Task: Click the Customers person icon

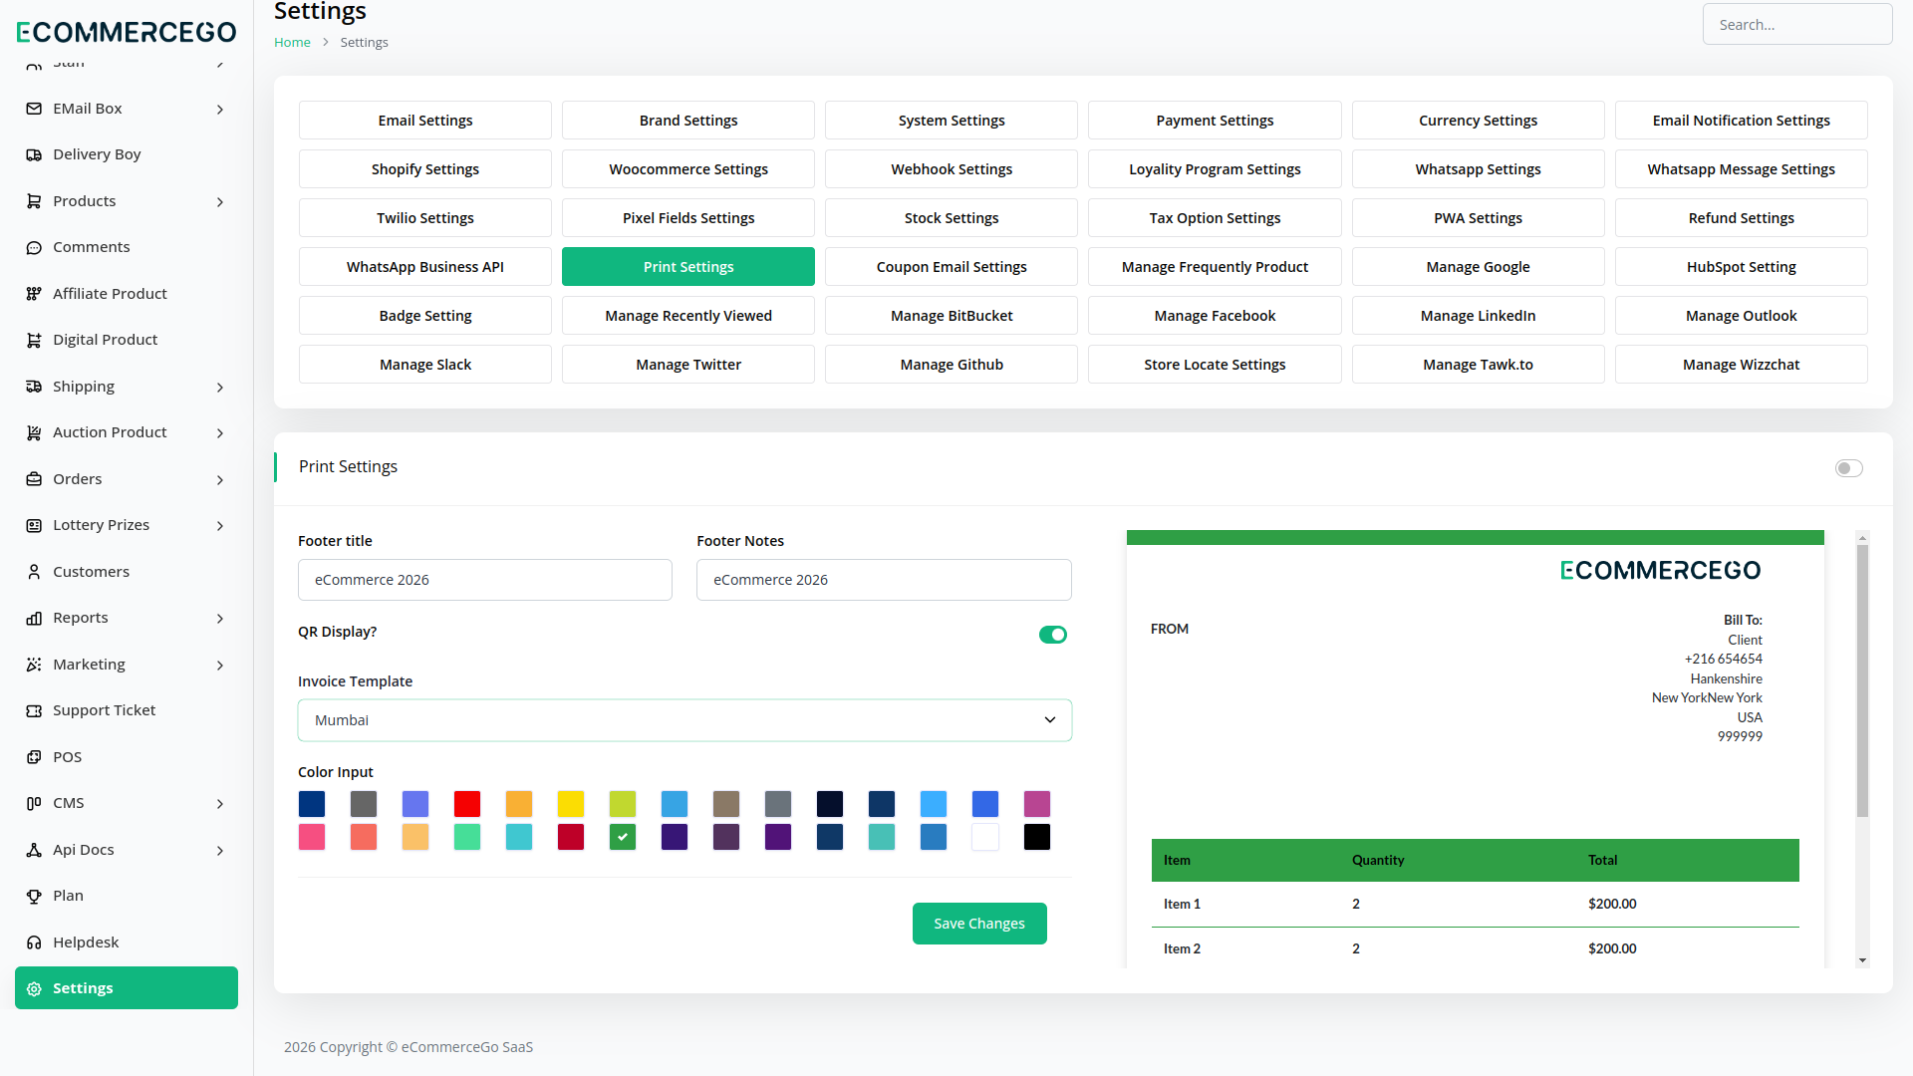Action: pos(34,572)
